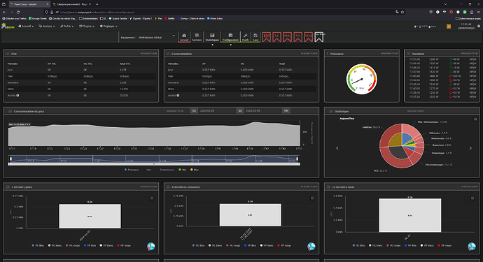Click weather icon in 7 derniers jours
483x262 pixels.
click(151, 247)
